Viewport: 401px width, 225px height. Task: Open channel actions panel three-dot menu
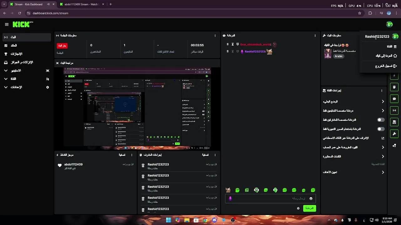[382, 91]
